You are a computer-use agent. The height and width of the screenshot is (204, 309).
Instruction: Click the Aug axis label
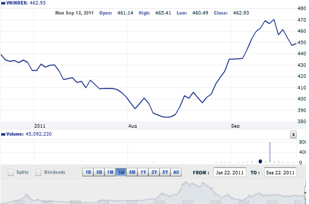click(x=133, y=126)
